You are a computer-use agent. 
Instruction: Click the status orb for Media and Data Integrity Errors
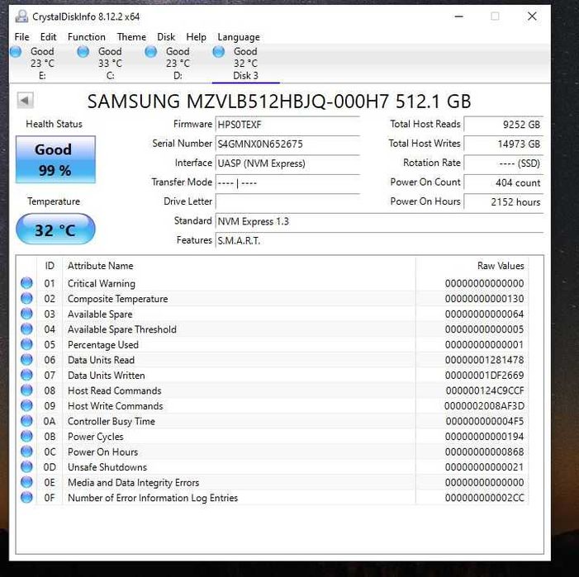tap(26, 482)
